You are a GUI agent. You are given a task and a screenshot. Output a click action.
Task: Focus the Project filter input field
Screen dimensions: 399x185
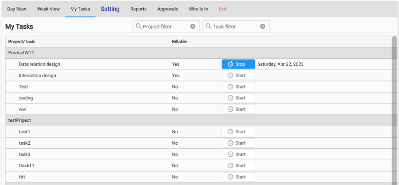(166, 26)
